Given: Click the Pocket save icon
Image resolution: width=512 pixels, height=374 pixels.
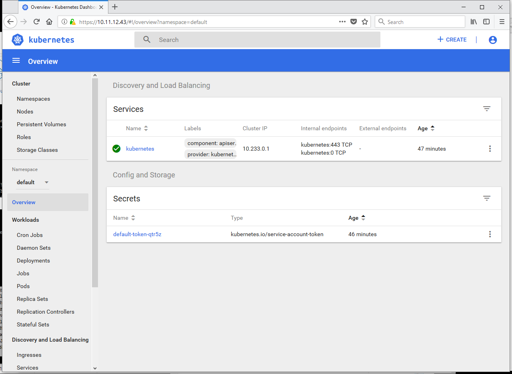Looking at the screenshot, I should tap(354, 22).
